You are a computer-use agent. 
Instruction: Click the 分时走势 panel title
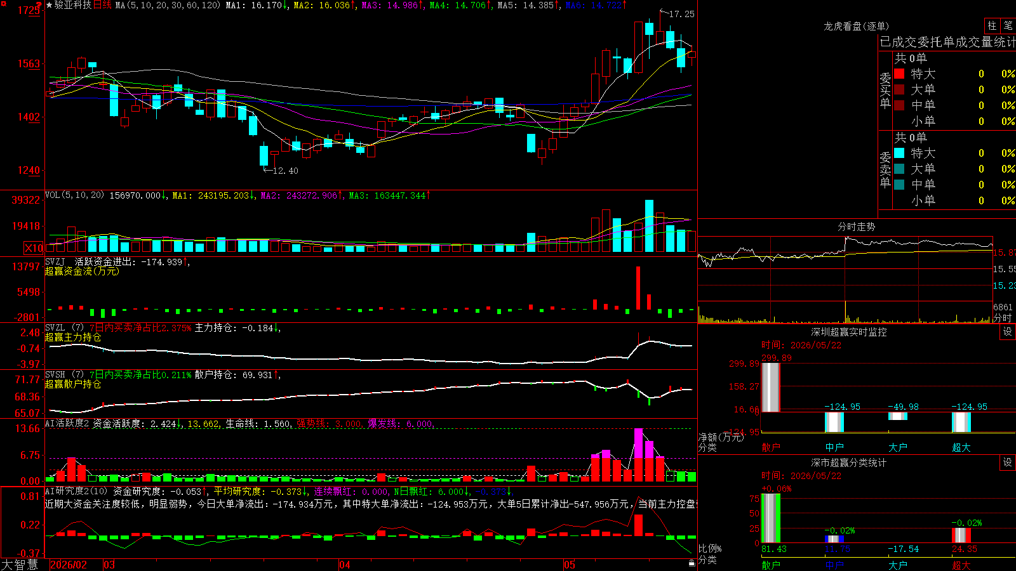tap(856, 226)
